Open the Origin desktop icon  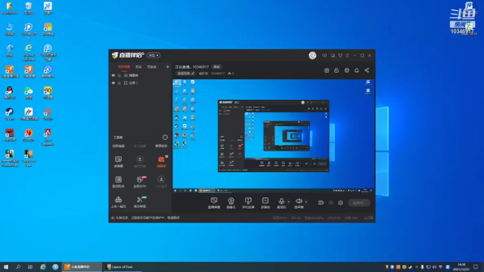(x=48, y=114)
